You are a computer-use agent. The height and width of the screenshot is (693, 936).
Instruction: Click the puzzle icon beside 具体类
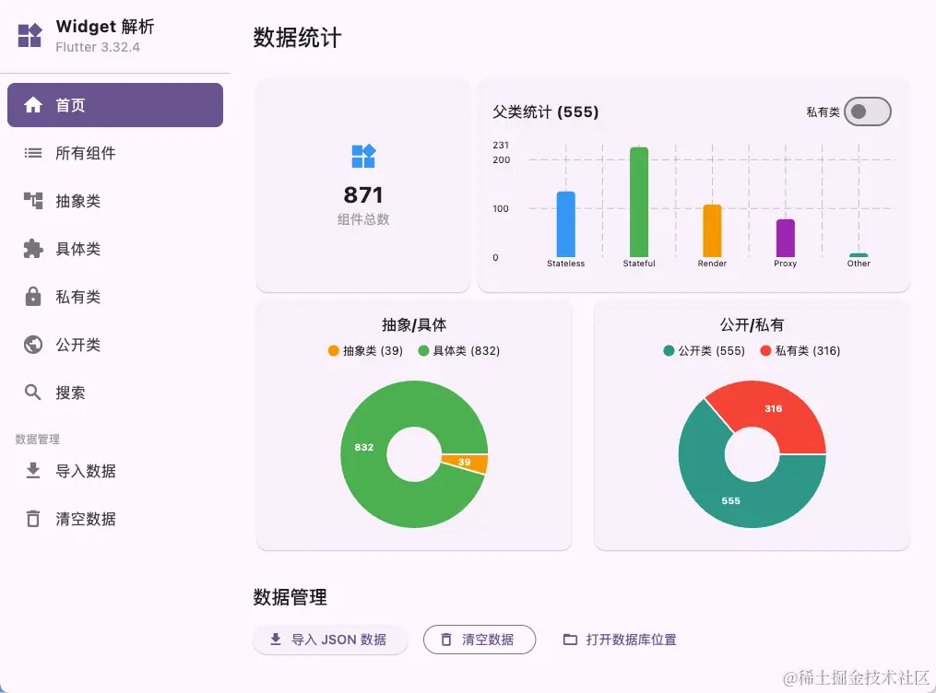click(x=33, y=249)
